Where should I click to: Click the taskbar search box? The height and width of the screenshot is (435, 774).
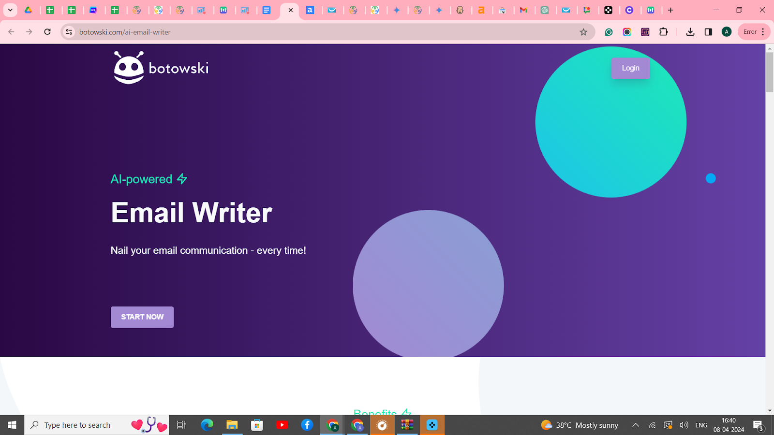[x=97, y=425]
